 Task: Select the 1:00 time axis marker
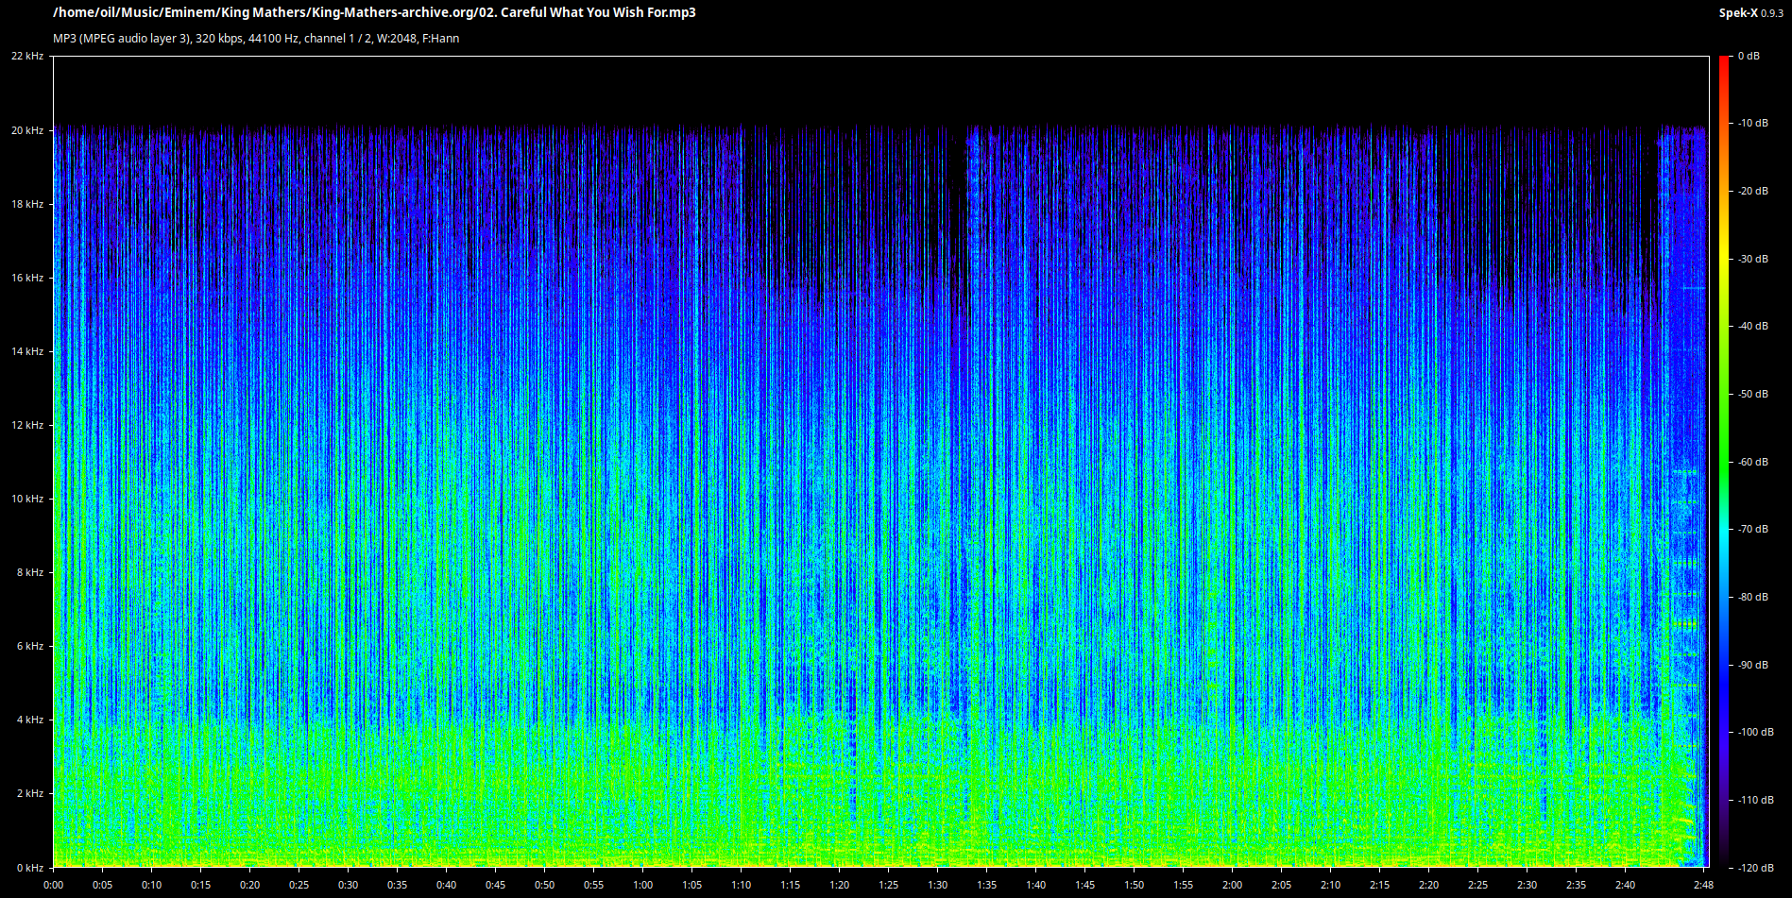click(x=642, y=885)
